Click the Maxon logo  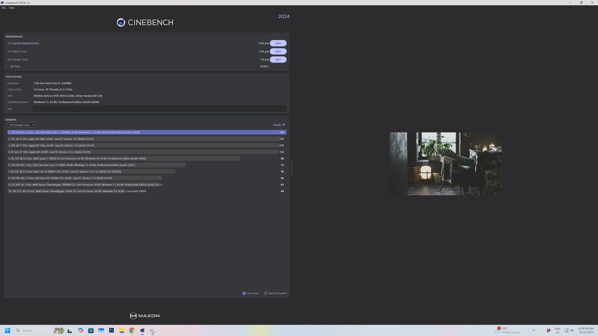[145, 316]
